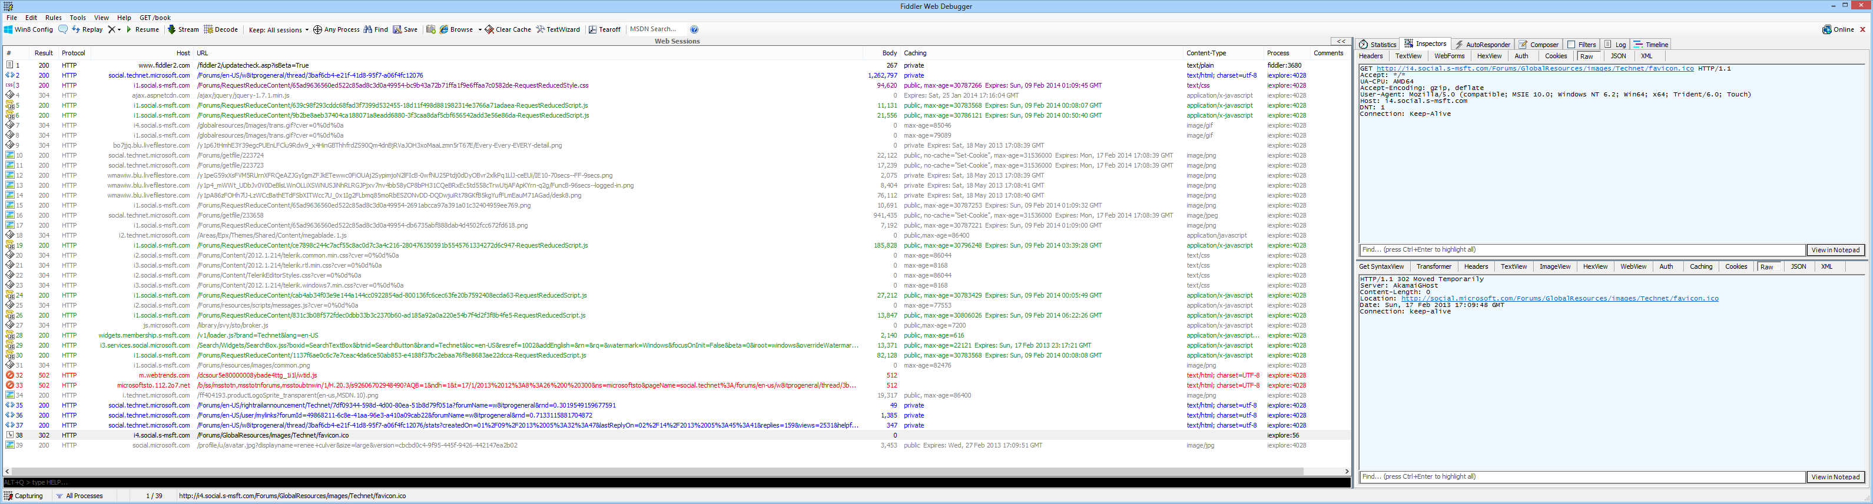Take a screenshot with the camera icon

430,30
